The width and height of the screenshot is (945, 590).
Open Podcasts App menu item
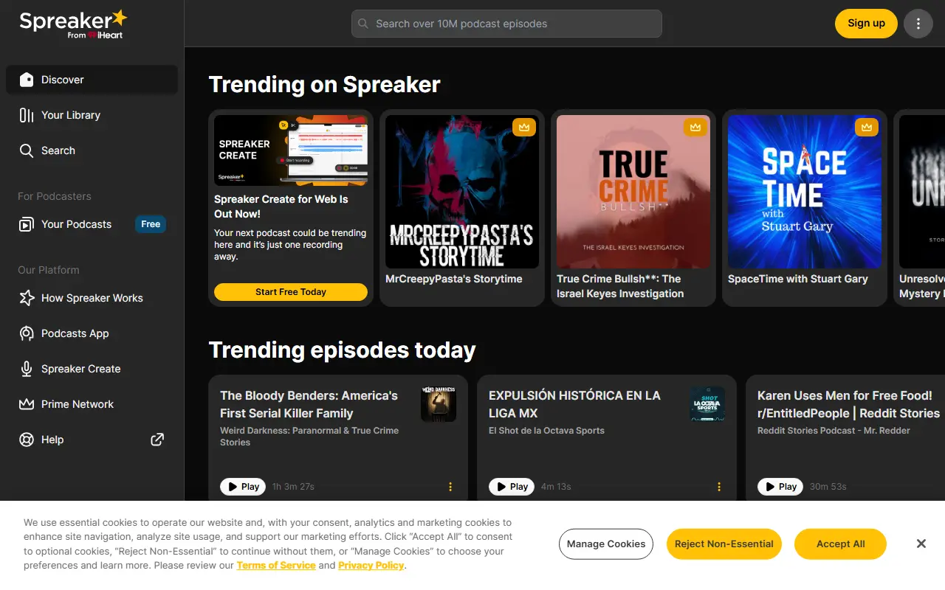click(x=92, y=333)
